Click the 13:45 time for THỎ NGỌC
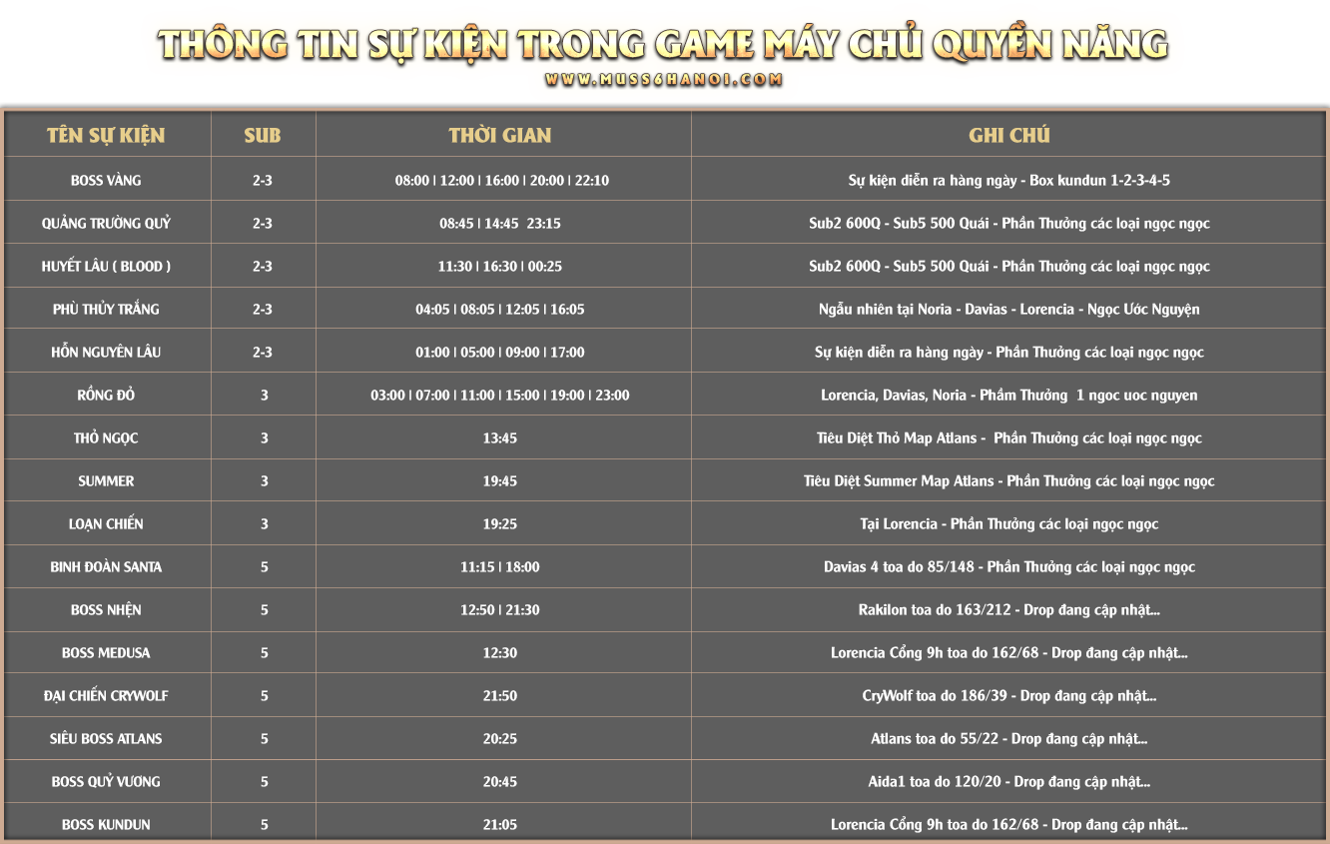The image size is (1330, 844). coord(500,438)
